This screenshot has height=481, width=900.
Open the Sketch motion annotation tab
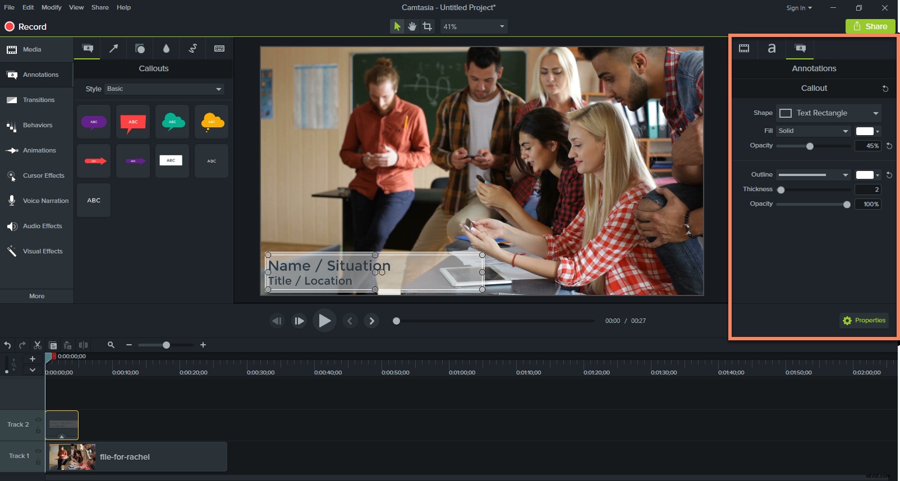click(x=192, y=49)
